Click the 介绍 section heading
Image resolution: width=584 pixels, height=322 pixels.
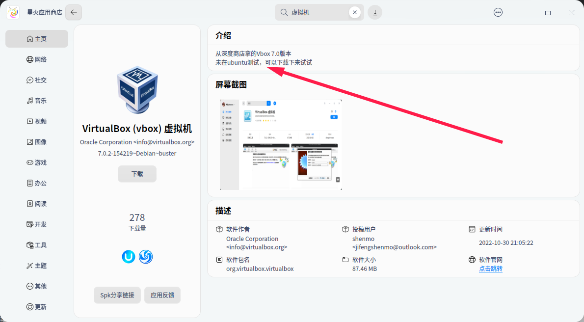click(x=223, y=35)
